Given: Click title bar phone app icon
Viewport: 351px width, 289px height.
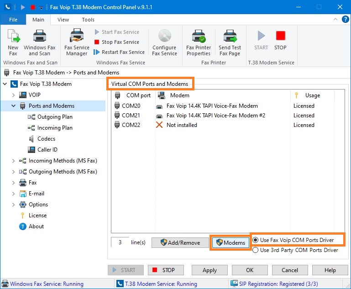Looking at the screenshot, I should tap(8, 7).
